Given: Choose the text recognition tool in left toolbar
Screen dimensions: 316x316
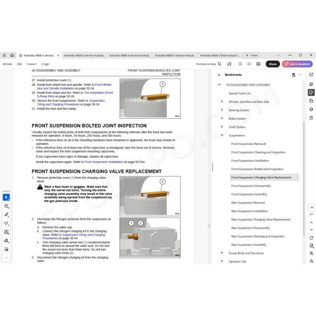Looking at the screenshot, I should pos(6,249).
